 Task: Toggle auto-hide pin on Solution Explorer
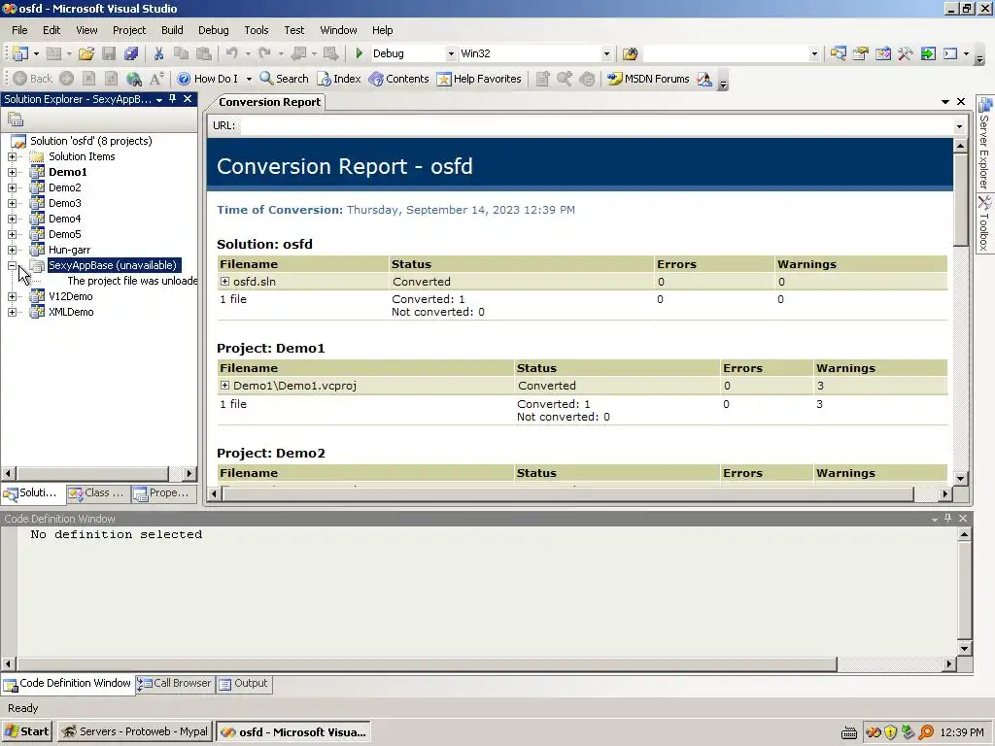(173, 99)
